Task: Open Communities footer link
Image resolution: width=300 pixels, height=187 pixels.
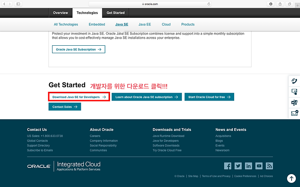Action: [x=98, y=150]
